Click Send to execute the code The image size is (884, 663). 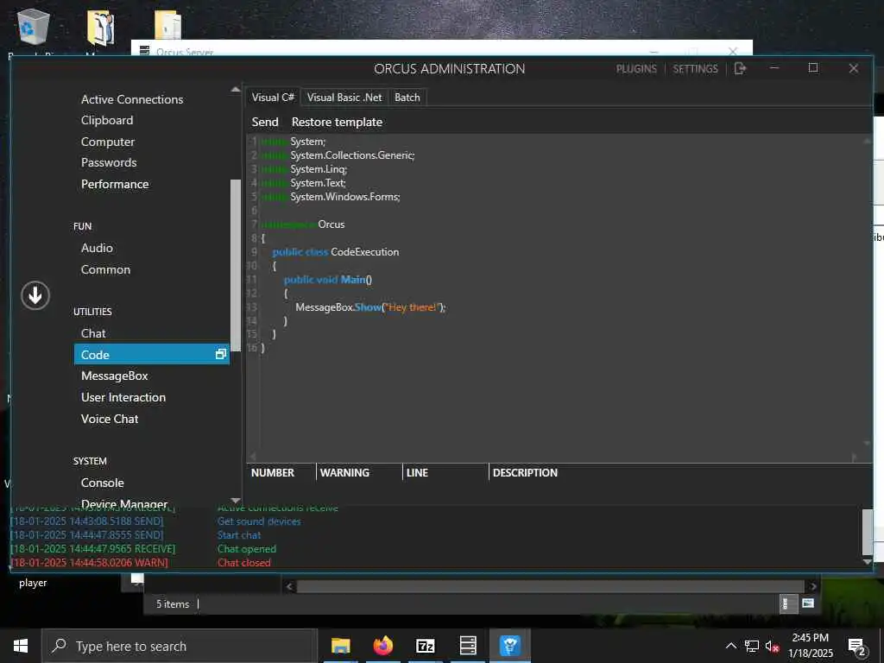[x=265, y=122]
